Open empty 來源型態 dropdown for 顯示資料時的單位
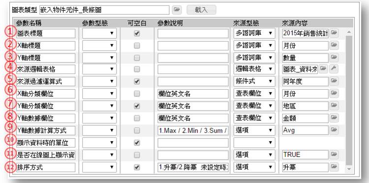 (x=254, y=142)
